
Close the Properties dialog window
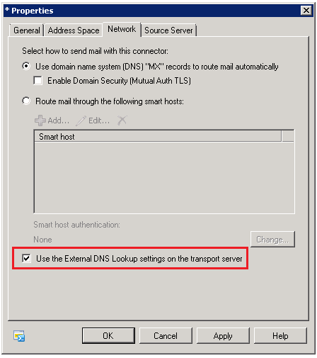[x=306, y=11]
